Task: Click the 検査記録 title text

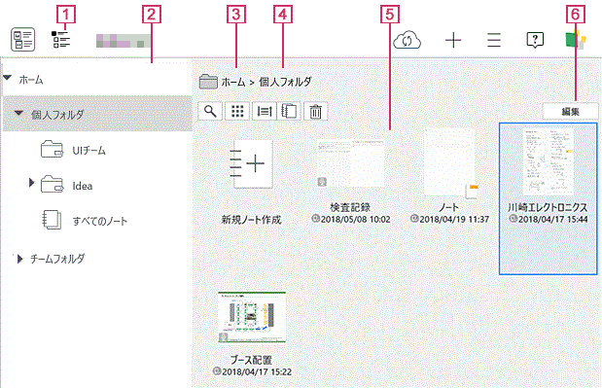Action: pyautogui.click(x=350, y=208)
